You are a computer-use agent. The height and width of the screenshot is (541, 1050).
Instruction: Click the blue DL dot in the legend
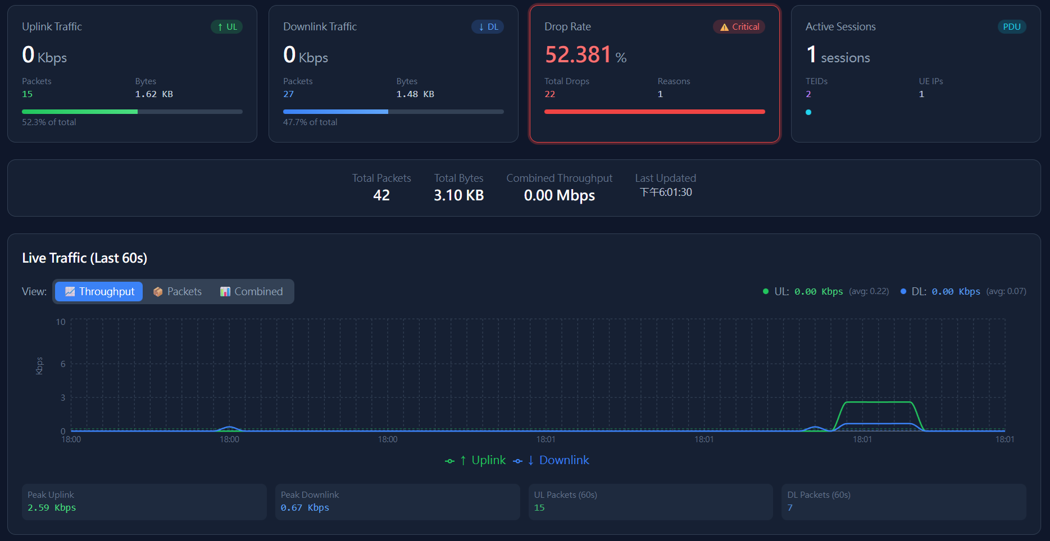point(903,292)
